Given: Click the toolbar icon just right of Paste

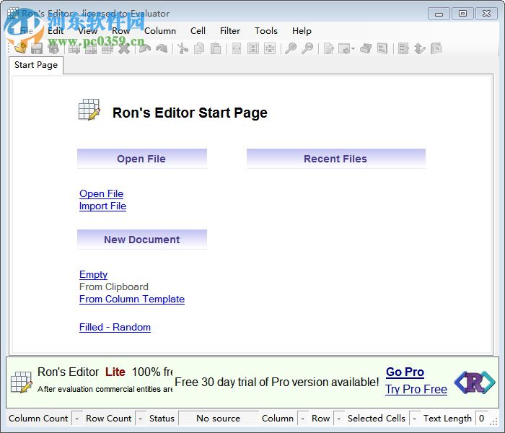Looking at the screenshot, I should (x=237, y=48).
